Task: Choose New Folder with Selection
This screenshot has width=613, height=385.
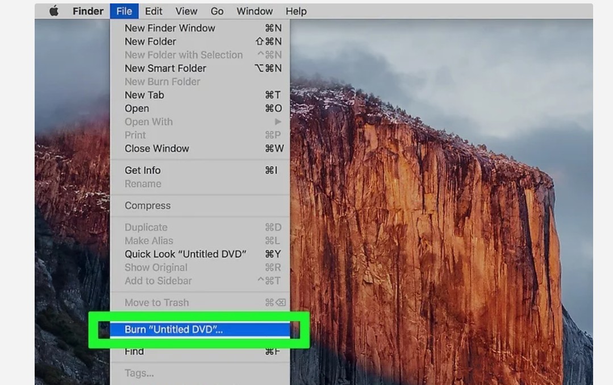Action: click(200, 55)
